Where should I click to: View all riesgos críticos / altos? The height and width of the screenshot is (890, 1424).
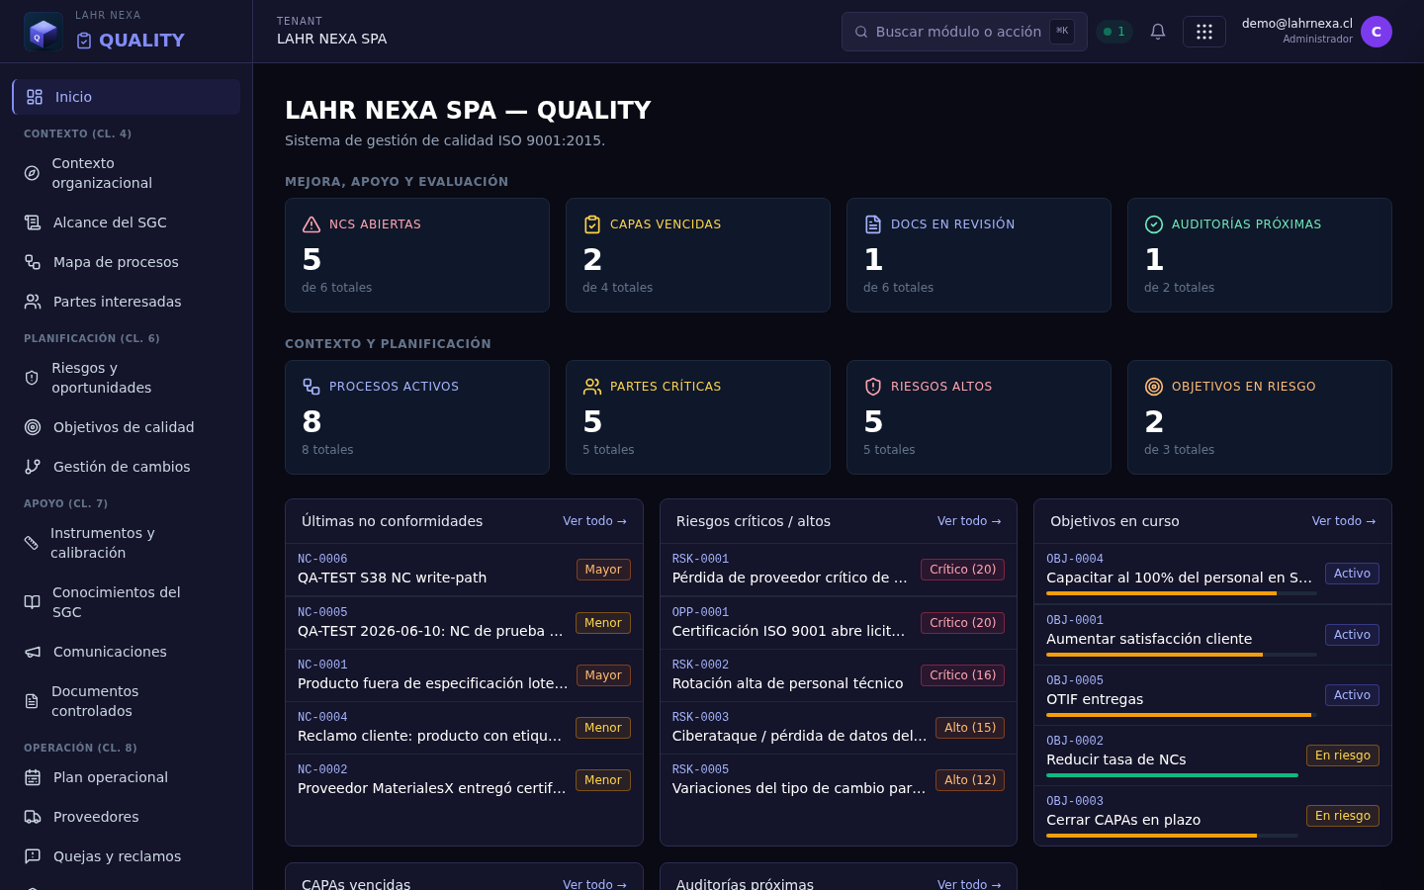coord(969,521)
